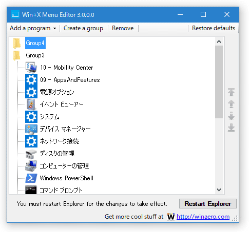Click the move-up arrow icon
This screenshot has width=249, height=232.
pyautogui.click(x=231, y=104)
